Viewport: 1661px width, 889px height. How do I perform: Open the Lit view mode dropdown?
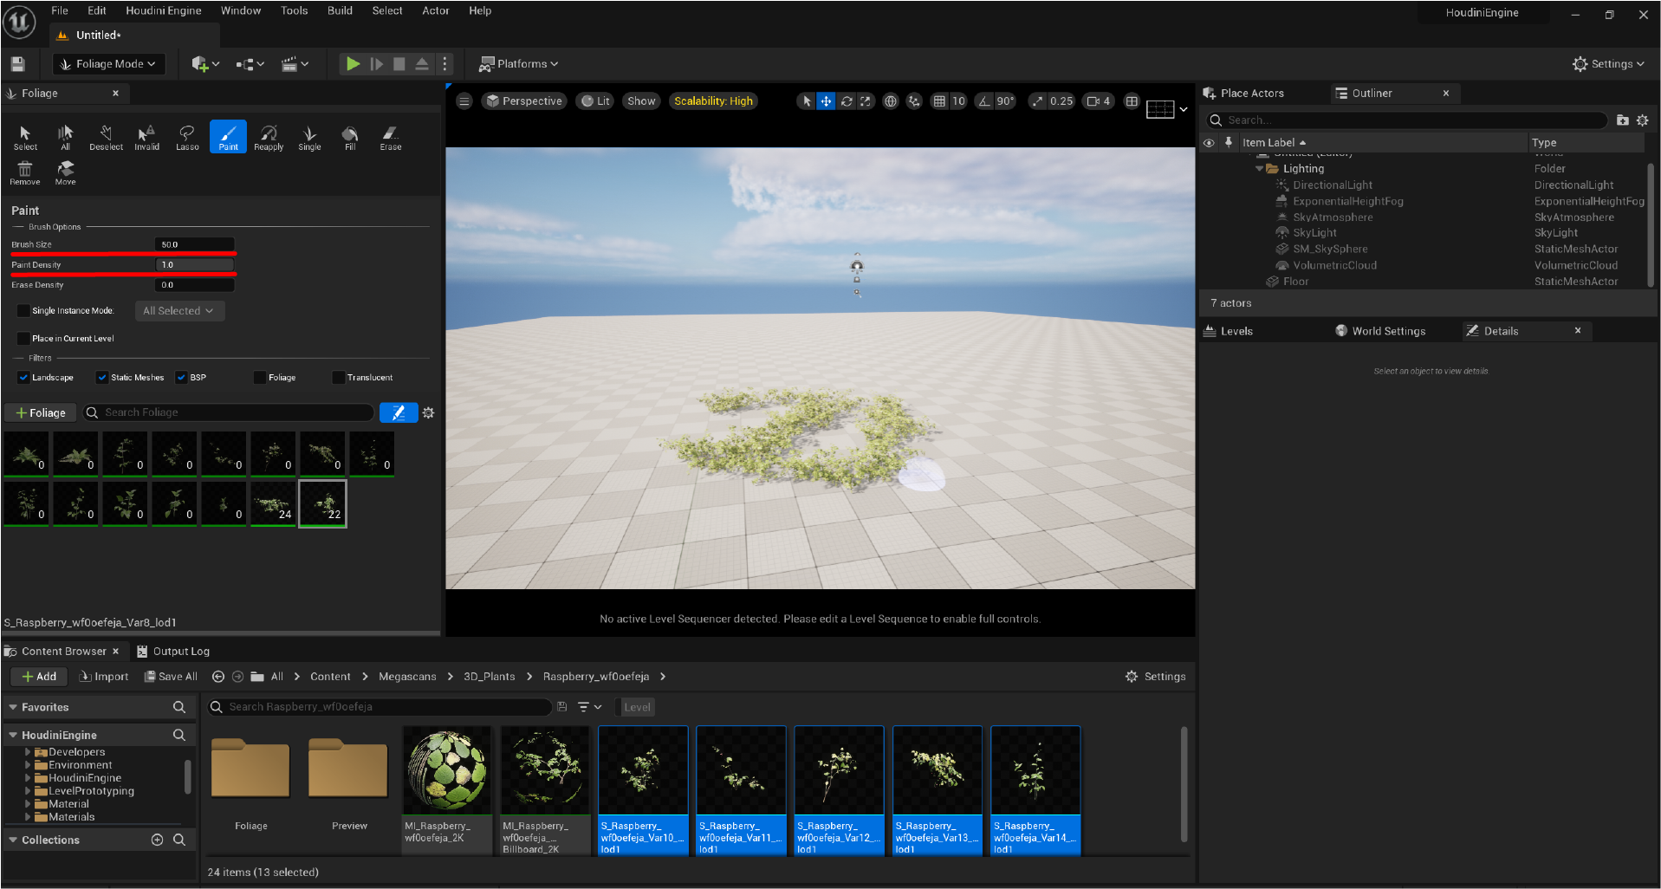[x=594, y=101]
